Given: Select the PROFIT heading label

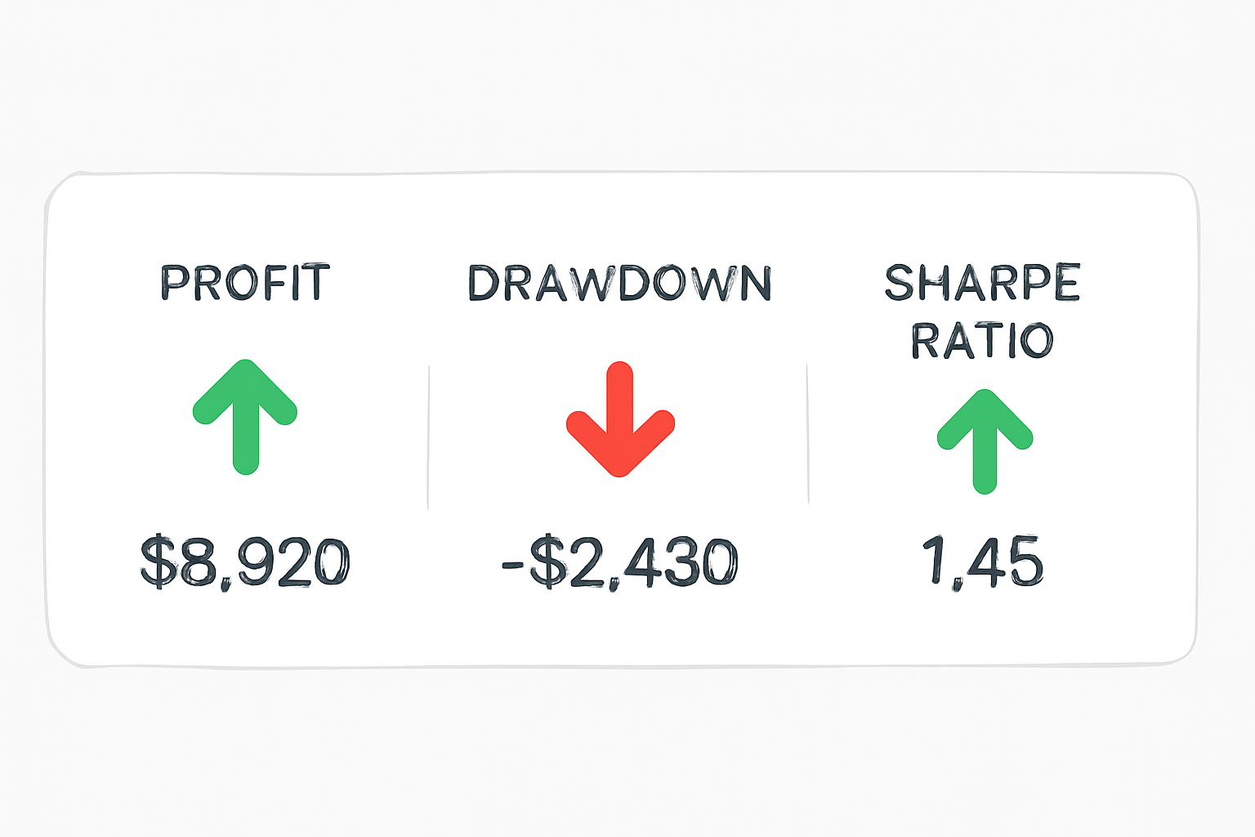Looking at the screenshot, I should pos(245,283).
